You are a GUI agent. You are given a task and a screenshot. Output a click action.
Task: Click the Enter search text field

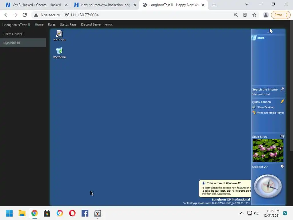[x=268, y=94]
